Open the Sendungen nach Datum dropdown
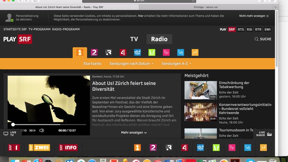The height and width of the screenshot is (162, 288). (131, 63)
